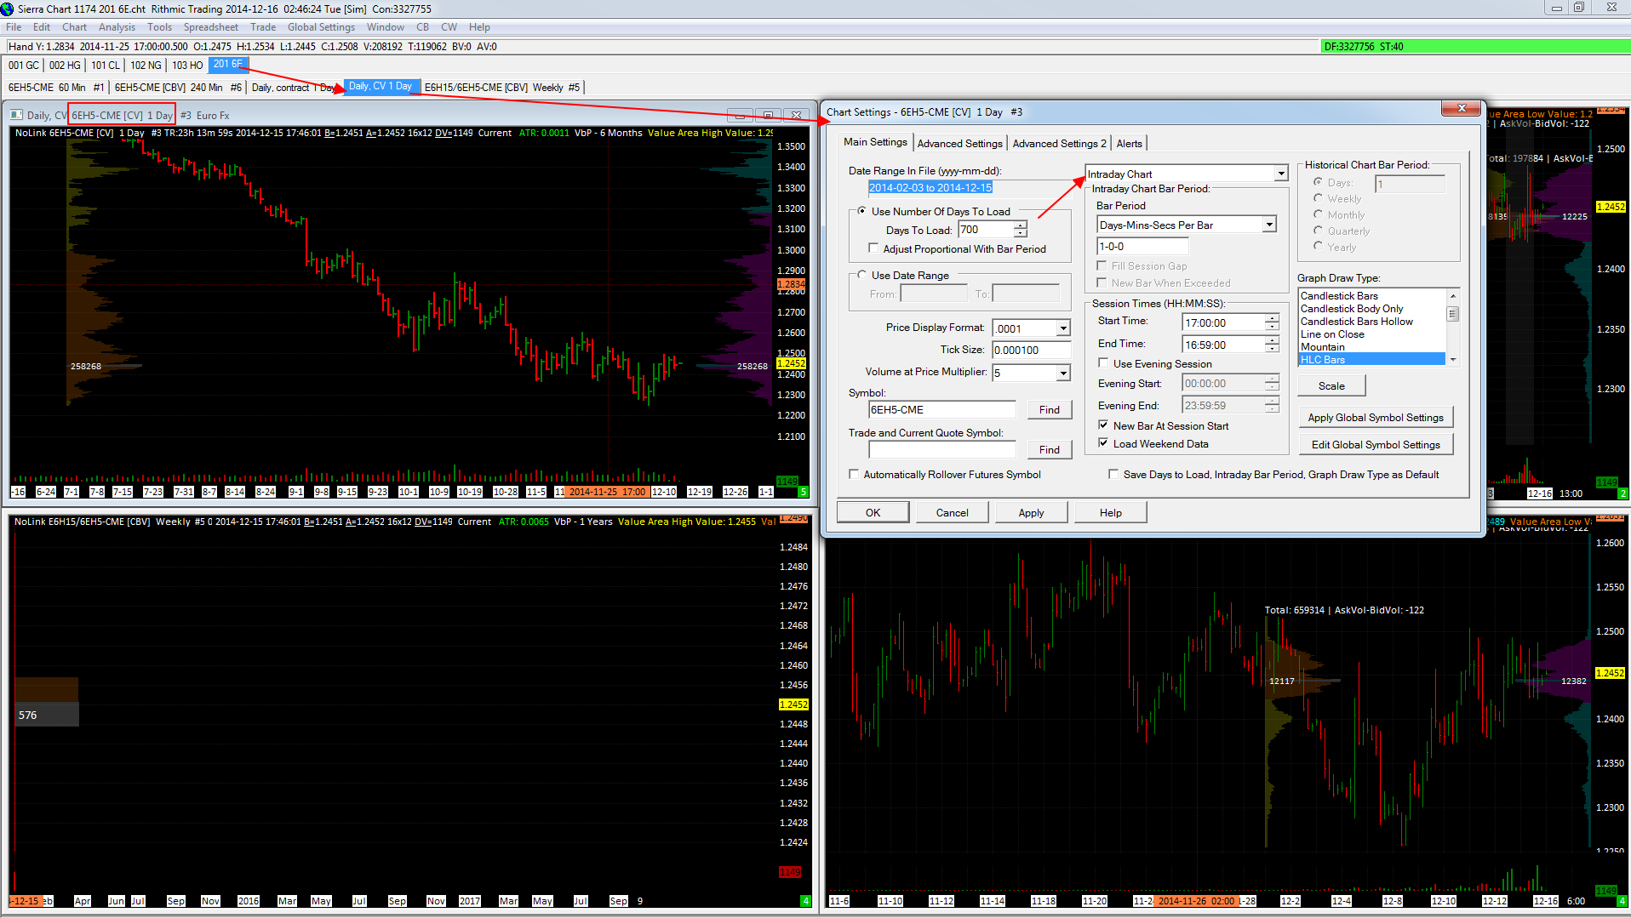The height and width of the screenshot is (918, 1631).
Task: Click Apply Global Symbol Settings button
Action: coord(1375,418)
